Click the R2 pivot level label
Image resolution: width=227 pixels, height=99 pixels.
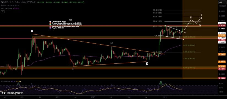(158, 21)
